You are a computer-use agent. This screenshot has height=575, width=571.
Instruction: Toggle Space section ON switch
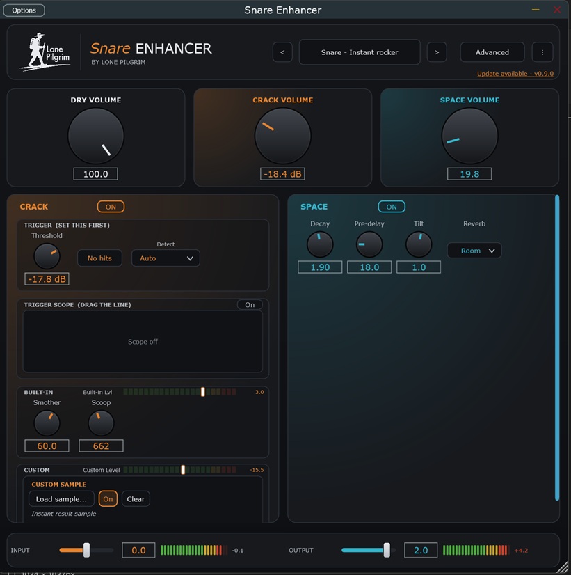click(392, 207)
